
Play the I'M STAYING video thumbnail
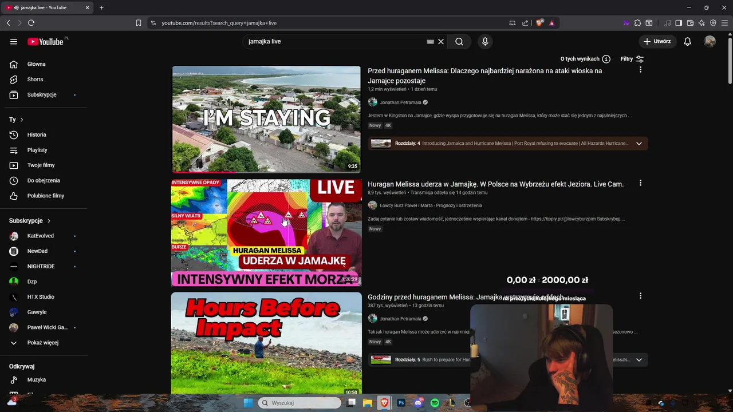click(266, 119)
